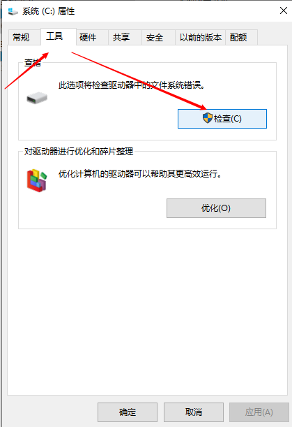Switch to the 共享 tab
292x427 pixels.
pos(121,37)
